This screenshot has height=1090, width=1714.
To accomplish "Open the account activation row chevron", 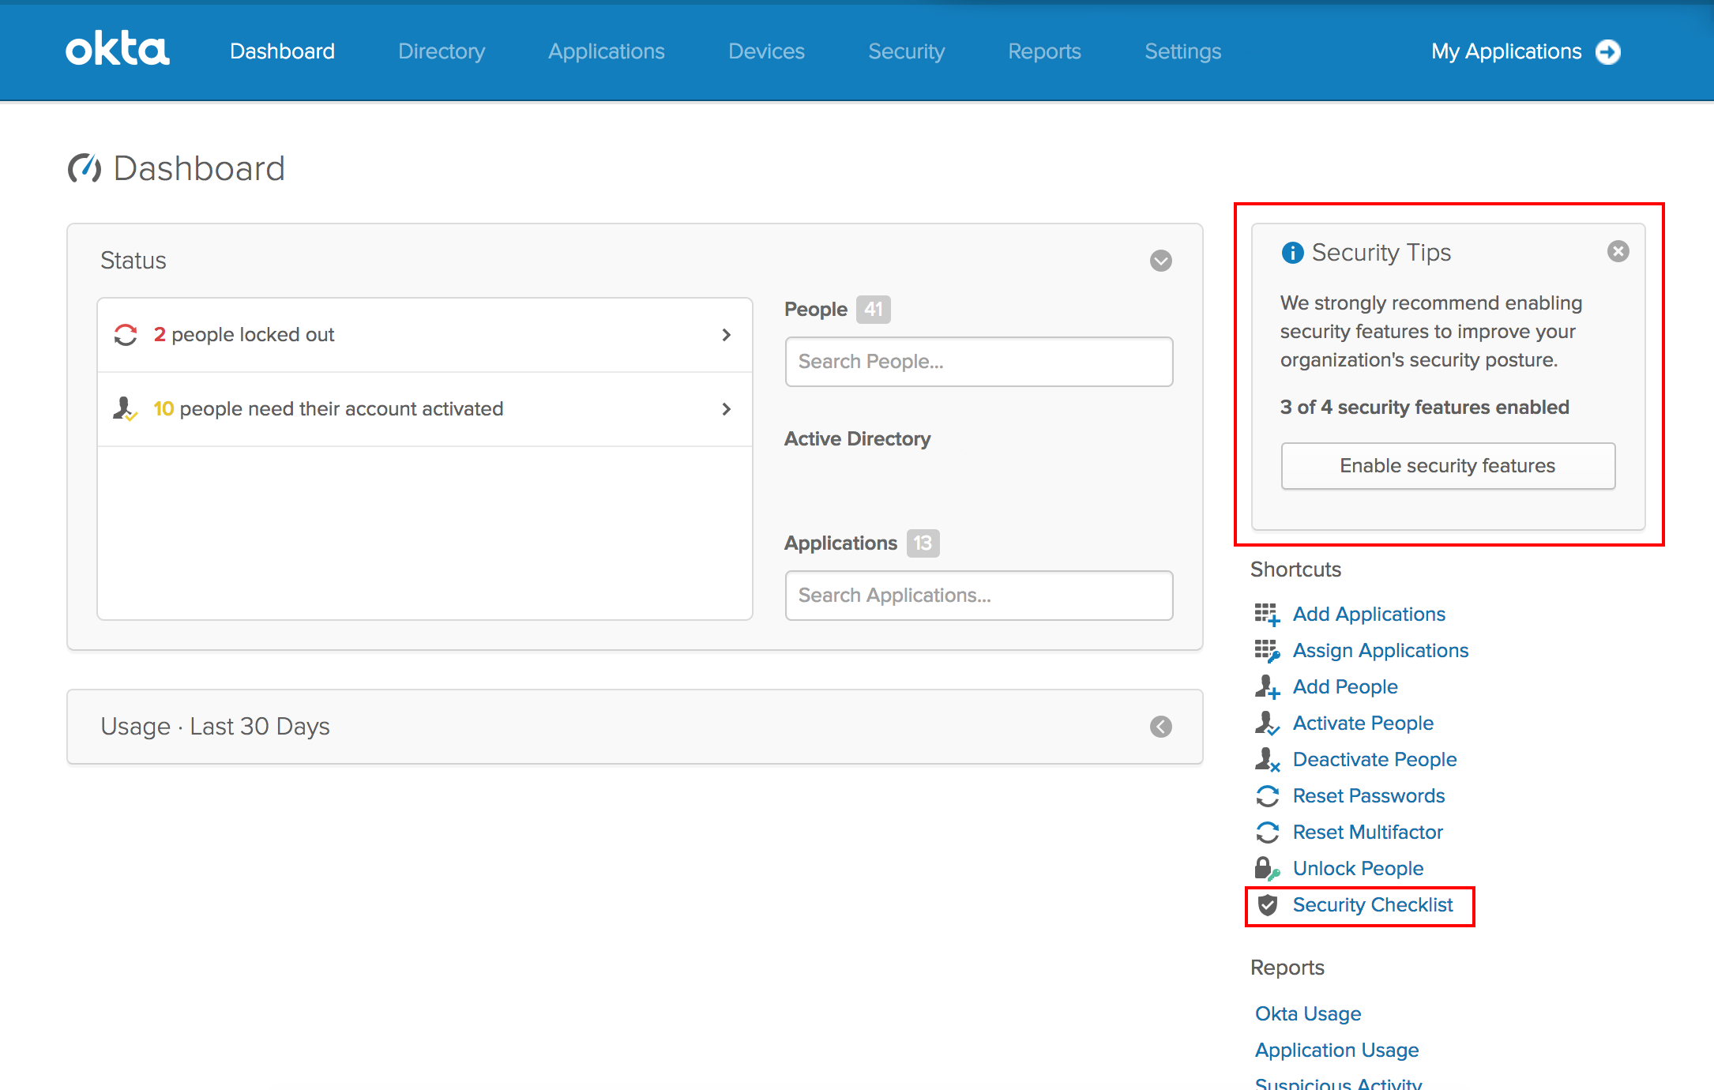I will click(x=727, y=409).
